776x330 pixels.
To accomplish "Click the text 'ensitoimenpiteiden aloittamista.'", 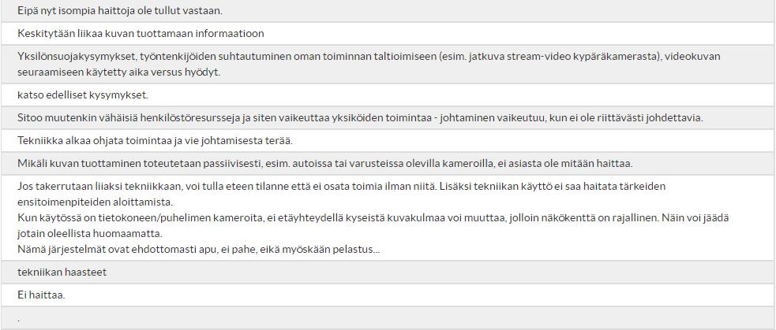I will (x=95, y=202).
